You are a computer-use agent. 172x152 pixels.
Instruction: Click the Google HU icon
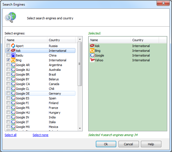13,113
